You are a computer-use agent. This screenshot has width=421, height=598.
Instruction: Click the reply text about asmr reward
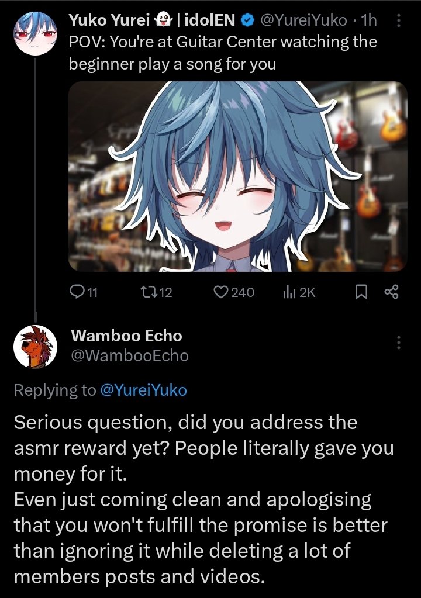click(204, 500)
